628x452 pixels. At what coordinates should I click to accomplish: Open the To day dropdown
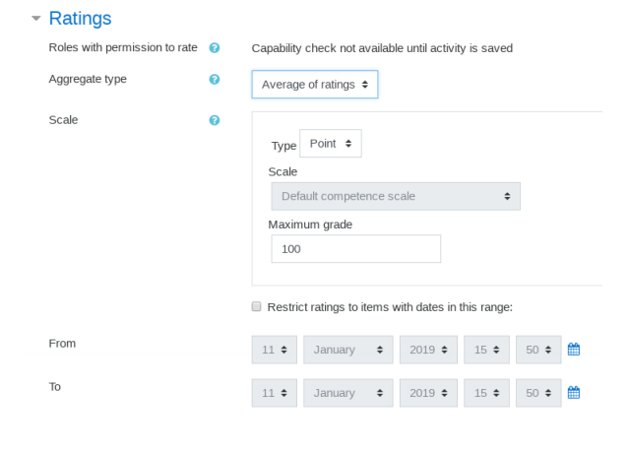(x=275, y=393)
